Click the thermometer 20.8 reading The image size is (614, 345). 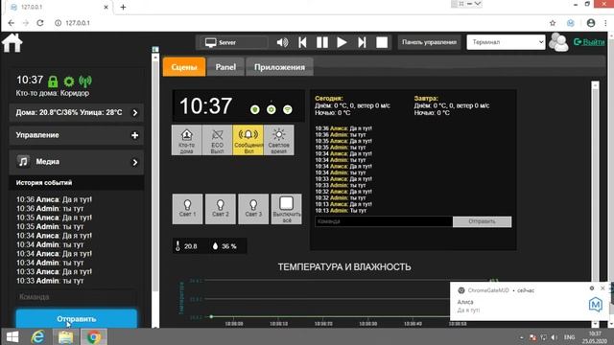pos(186,246)
